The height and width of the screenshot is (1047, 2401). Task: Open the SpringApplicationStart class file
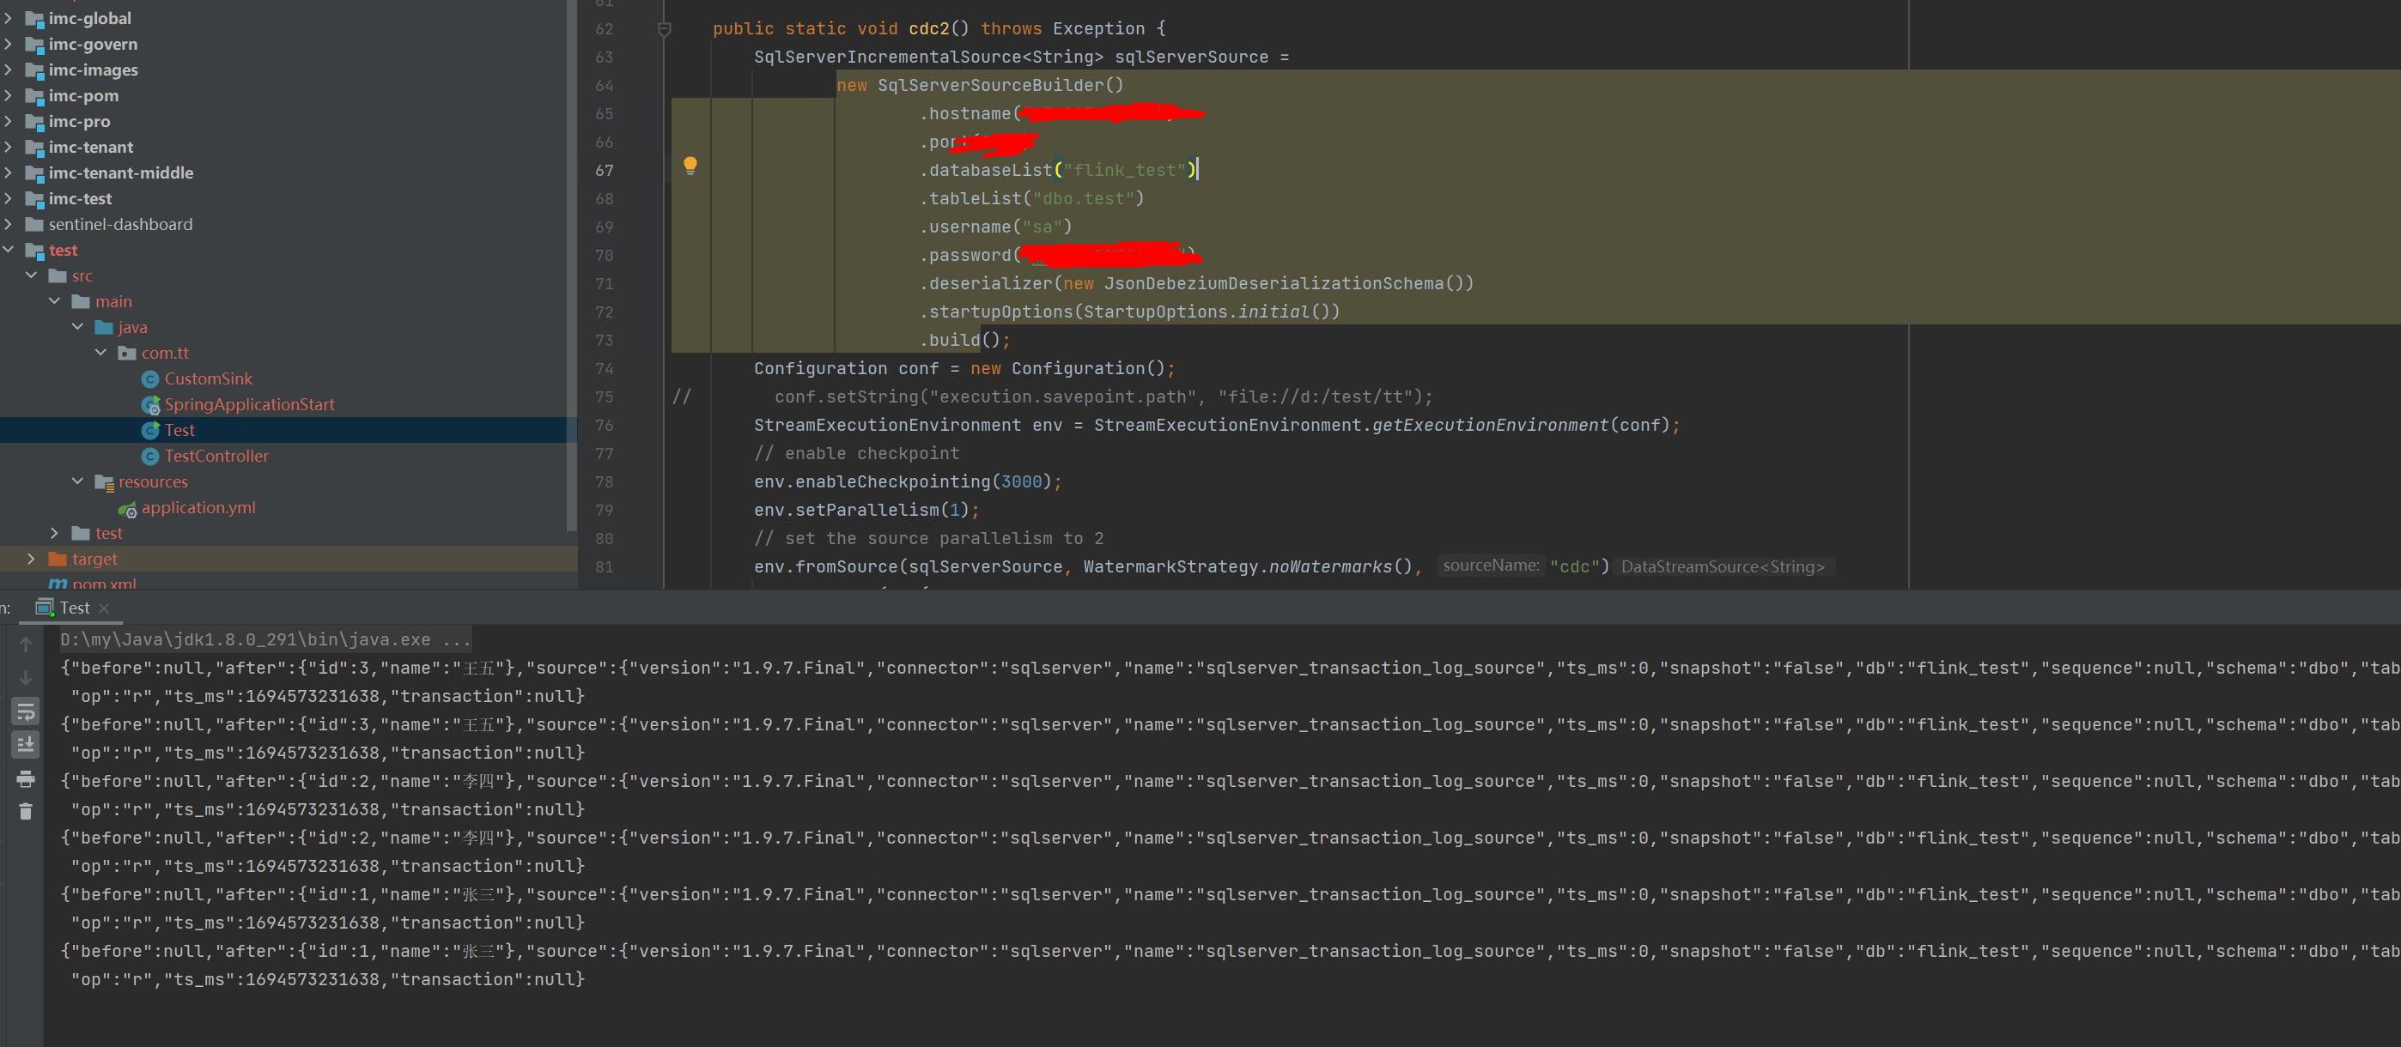249,404
